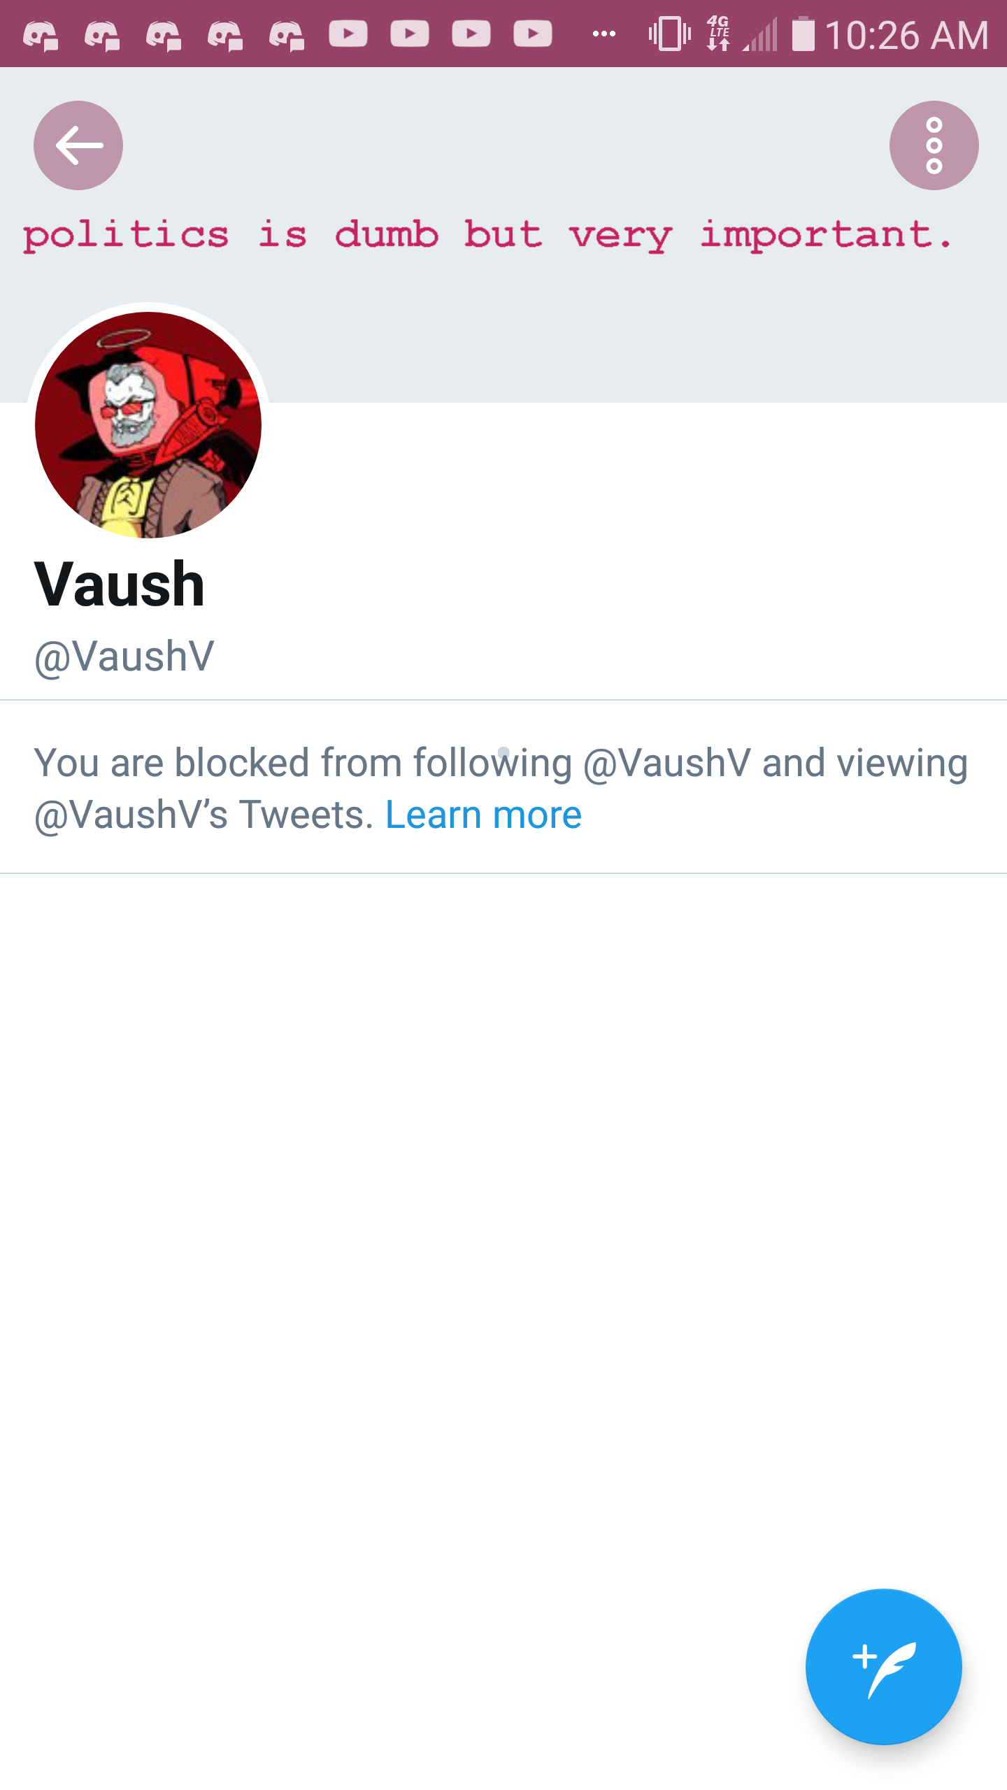
Task: Tap the @VaushV username handle
Action: [x=124, y=657]
